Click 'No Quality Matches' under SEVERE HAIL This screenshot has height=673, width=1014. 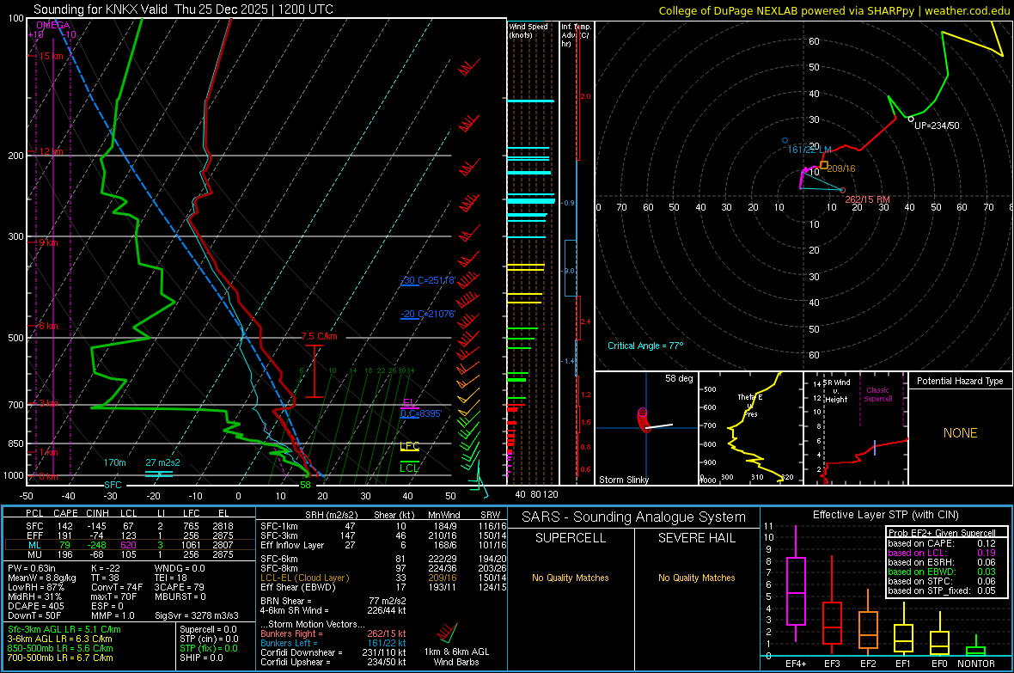(696, 578)
